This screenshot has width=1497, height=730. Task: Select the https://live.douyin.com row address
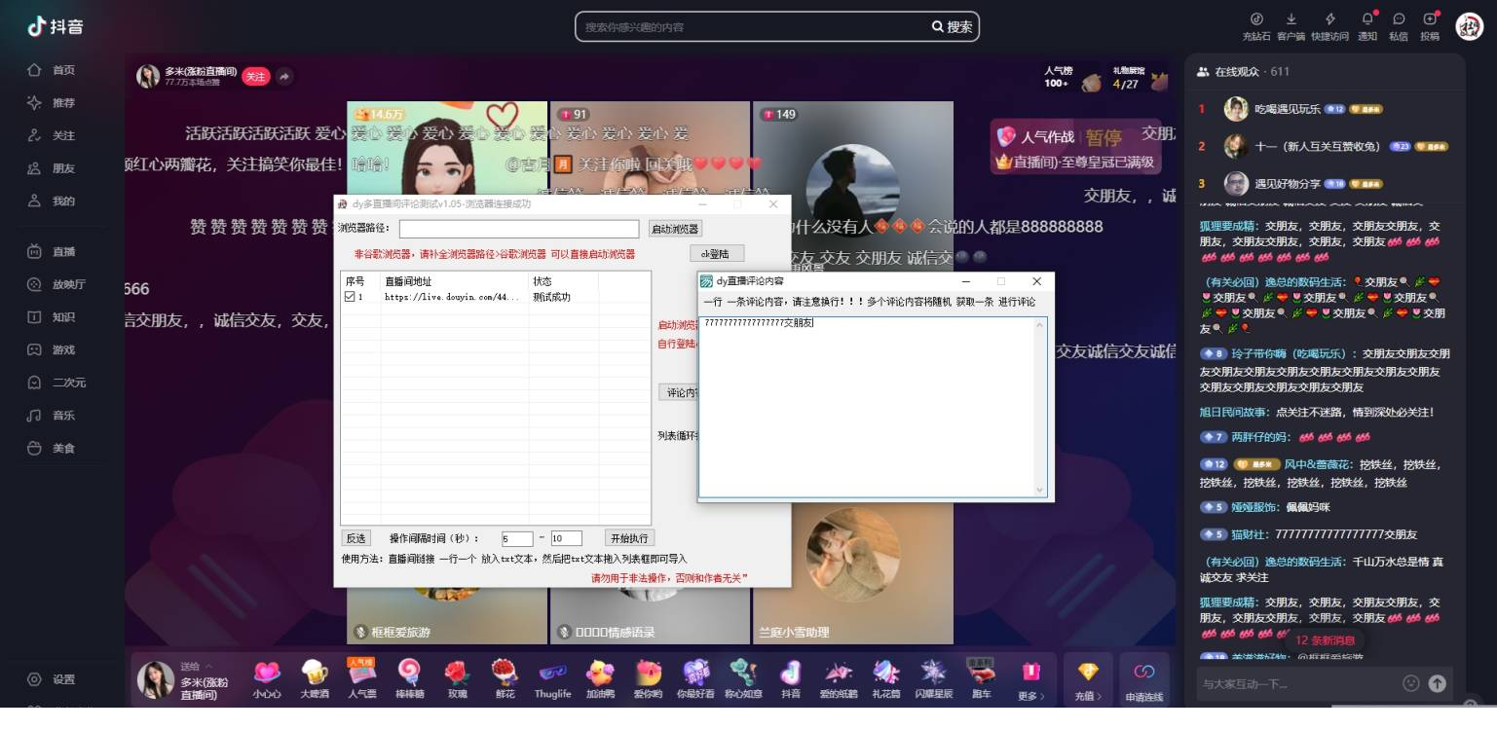[452, 297]
